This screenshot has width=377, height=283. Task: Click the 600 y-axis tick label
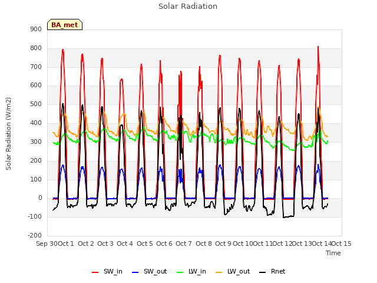pos(36,85)
